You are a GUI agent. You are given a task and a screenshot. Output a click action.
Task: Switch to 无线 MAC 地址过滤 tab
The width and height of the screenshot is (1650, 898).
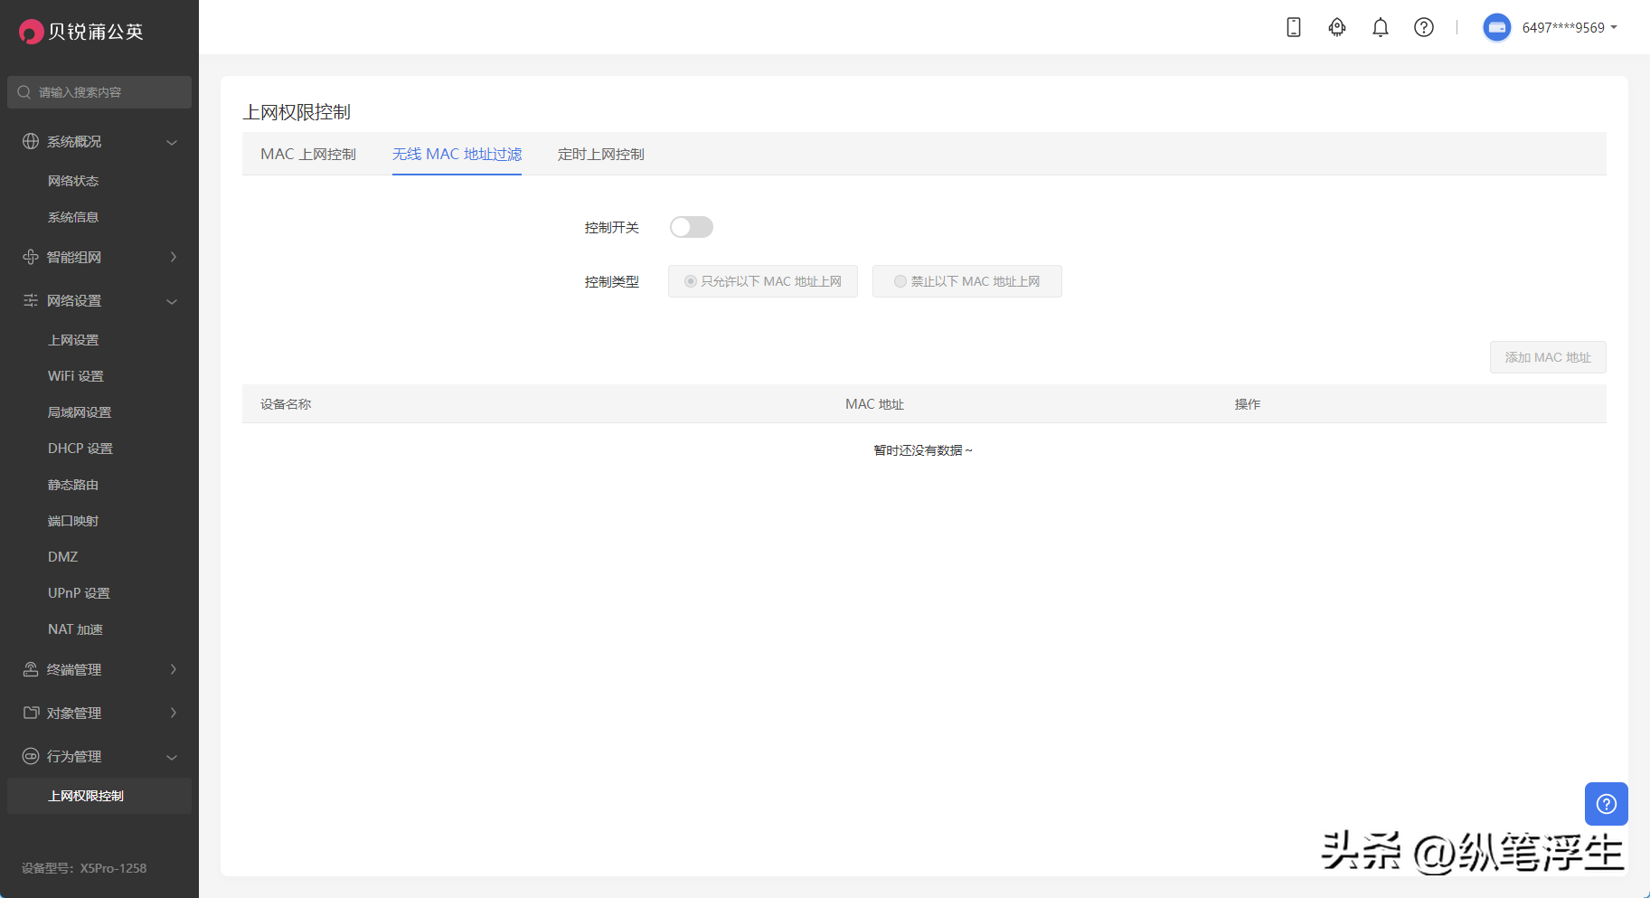point(457,154)
